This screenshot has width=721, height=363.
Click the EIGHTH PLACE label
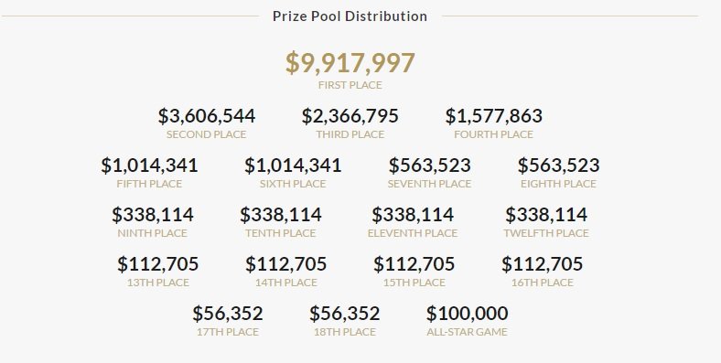558,184
